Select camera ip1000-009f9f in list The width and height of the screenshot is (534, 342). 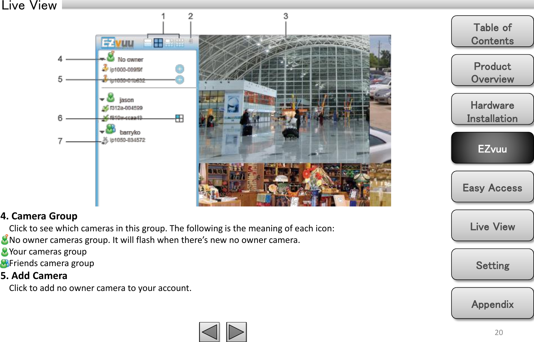126,70
